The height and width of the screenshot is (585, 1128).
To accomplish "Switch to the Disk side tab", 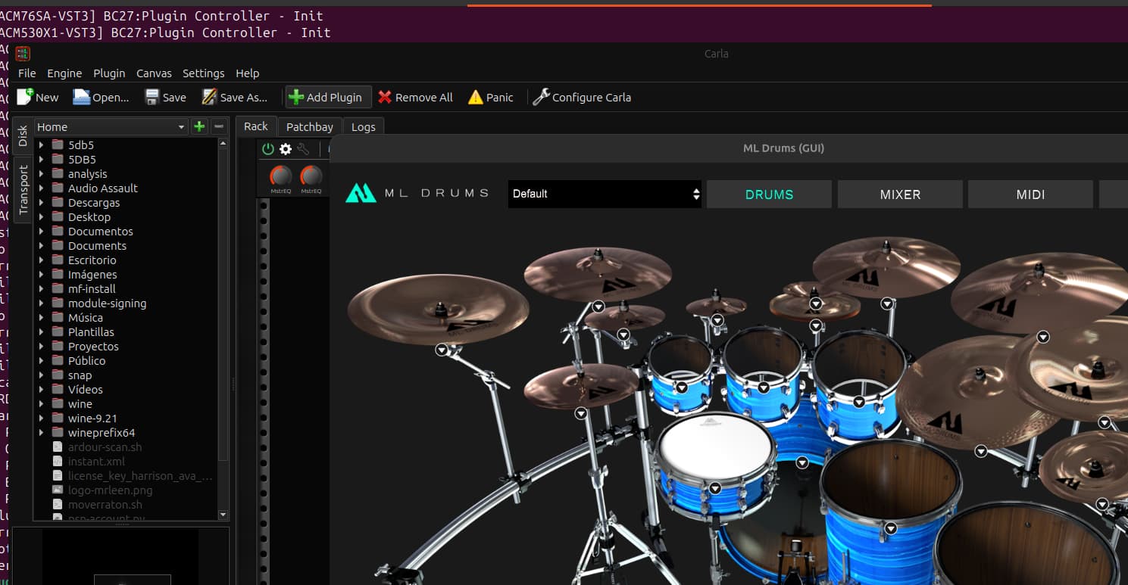I will coord(23,136).
